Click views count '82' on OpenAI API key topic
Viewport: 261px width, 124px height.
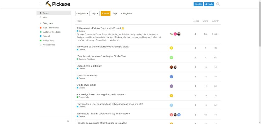[206, 115]
